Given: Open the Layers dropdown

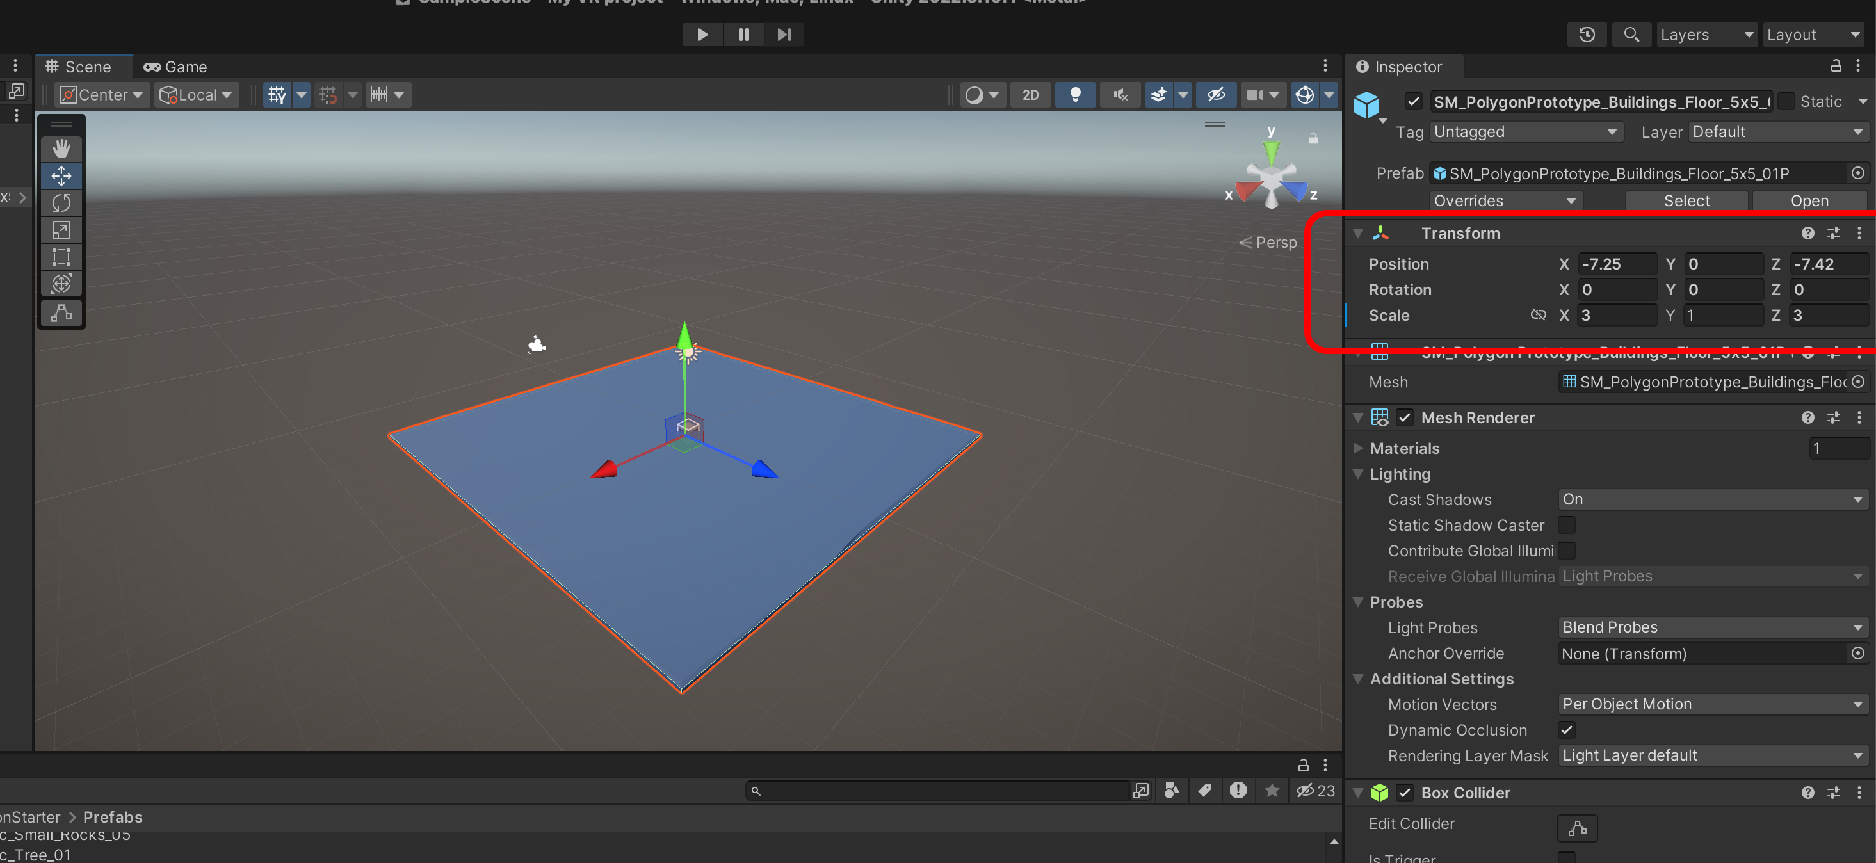Looking at the screenshot, I should point(1706,34).
